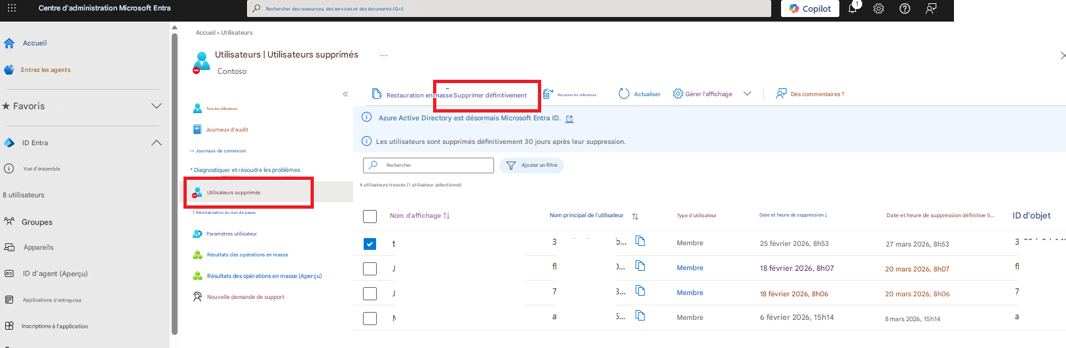Viewport: 1066px width, 348px height.
Task: Open the Groupes navigation item
Action: pos(37,222)
